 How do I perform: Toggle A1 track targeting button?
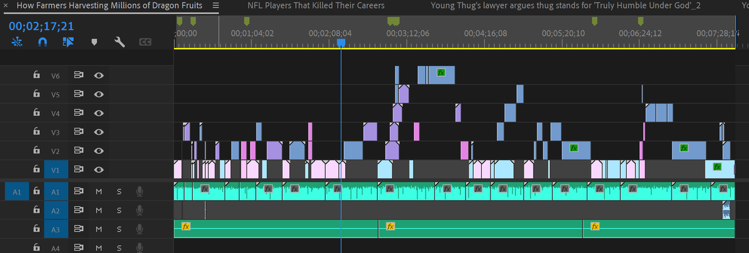point(55,191)
